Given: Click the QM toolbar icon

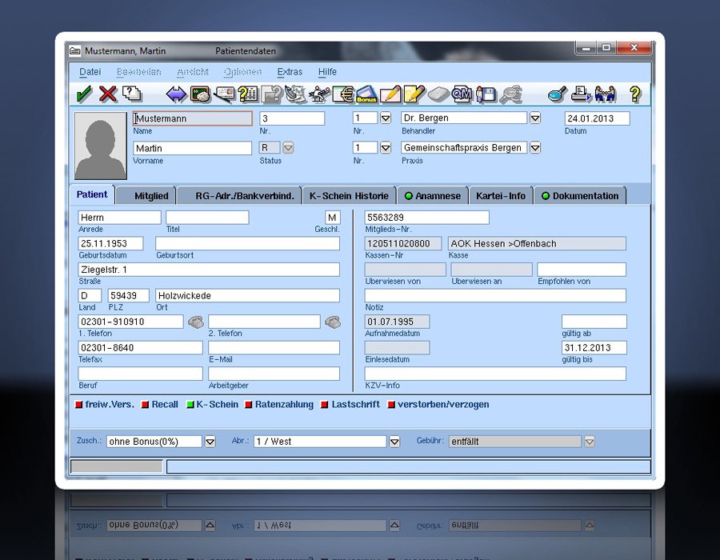Looking at the screenshot, I should [x=462, y=94].
